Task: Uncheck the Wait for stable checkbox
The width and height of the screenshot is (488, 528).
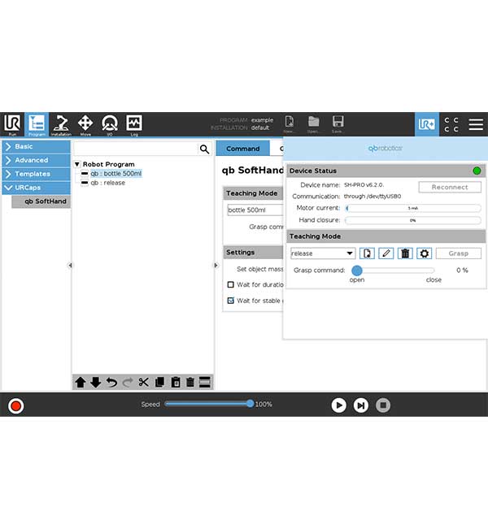Action: click(231, 301)
